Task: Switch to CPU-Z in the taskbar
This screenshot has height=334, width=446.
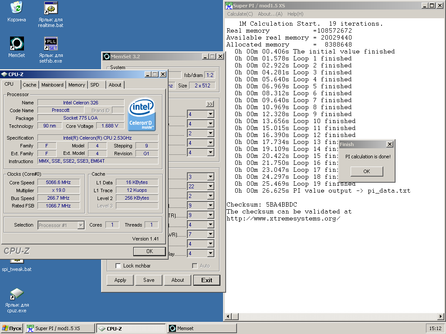Action: point(131,328)
